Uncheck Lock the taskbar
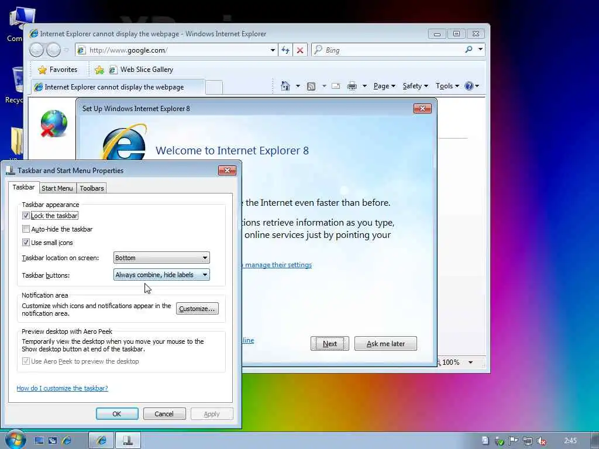 pos(26,216)
